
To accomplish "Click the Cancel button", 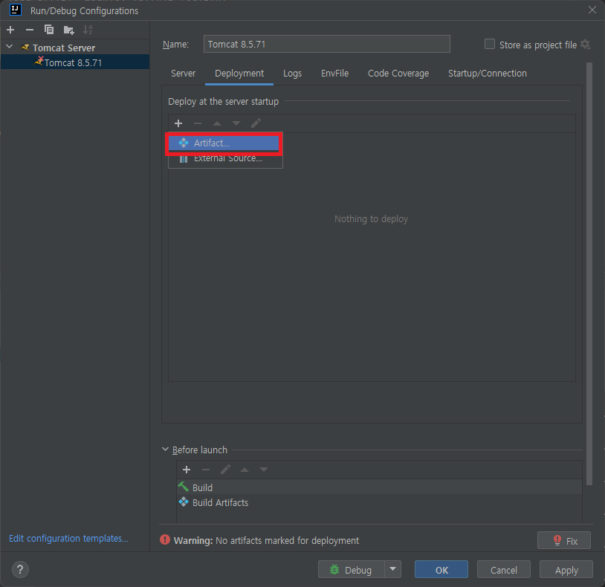I will (503, 569).
